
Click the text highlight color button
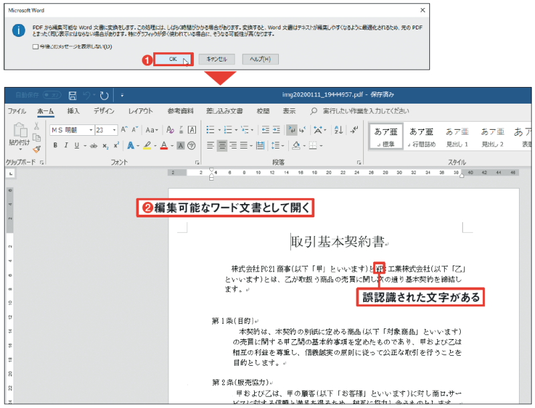pos(147,145)
